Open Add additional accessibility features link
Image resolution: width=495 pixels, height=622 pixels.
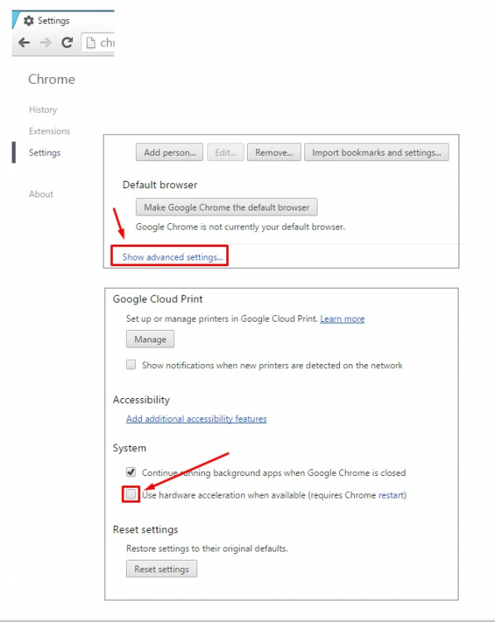(x=197, y=419)
